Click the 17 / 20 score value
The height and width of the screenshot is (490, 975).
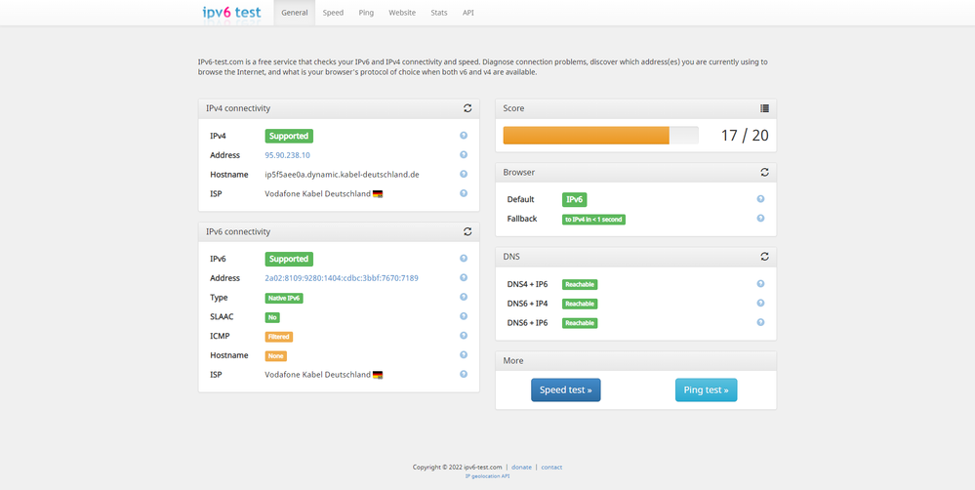pyautogui.click(x=745, y=136)
